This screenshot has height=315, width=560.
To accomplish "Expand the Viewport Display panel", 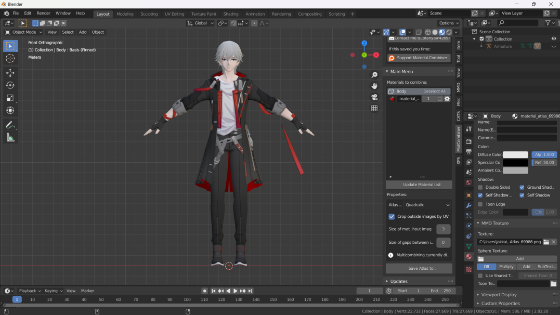I will 499,295.
